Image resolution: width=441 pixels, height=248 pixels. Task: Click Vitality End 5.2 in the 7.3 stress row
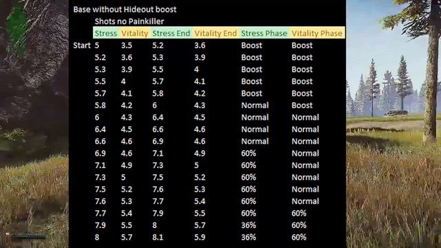point(200,178)
